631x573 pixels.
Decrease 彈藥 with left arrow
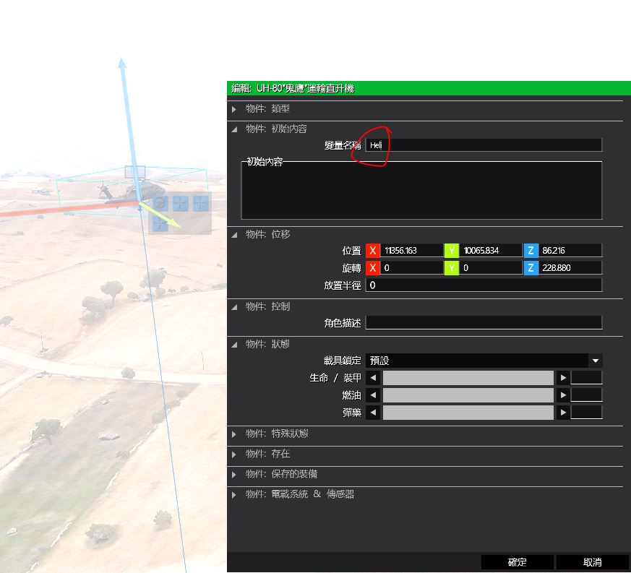pyautogui.click(x=373, y=413)
